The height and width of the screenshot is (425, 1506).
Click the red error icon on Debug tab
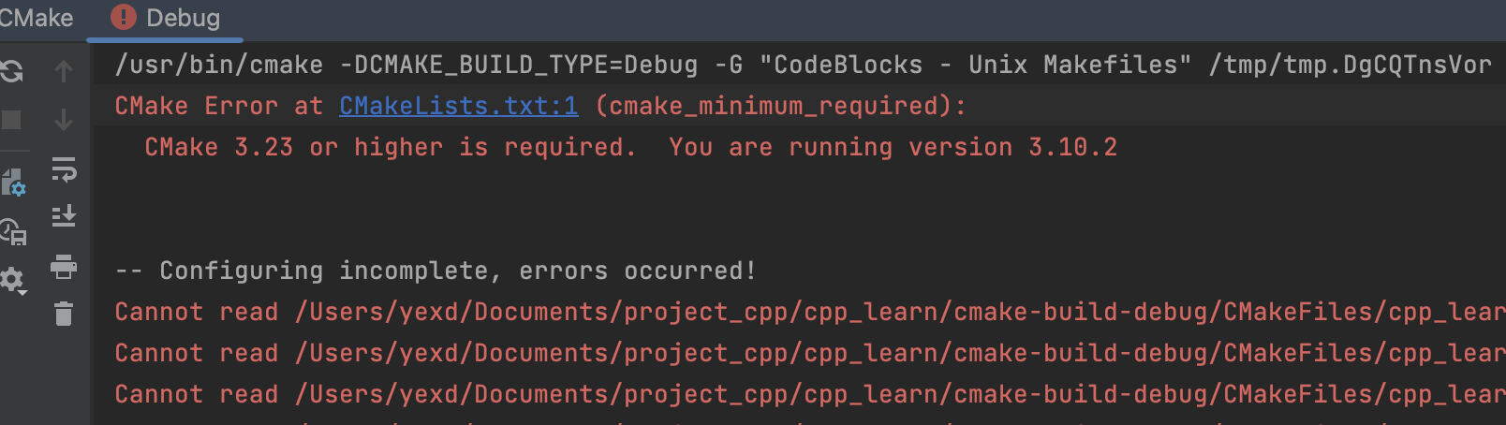(x=123, y=17)
